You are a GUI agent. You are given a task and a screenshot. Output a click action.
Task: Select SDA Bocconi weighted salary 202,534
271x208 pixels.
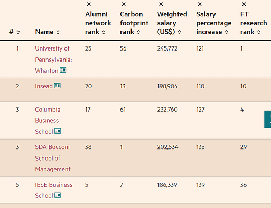(x=167, y=147)
